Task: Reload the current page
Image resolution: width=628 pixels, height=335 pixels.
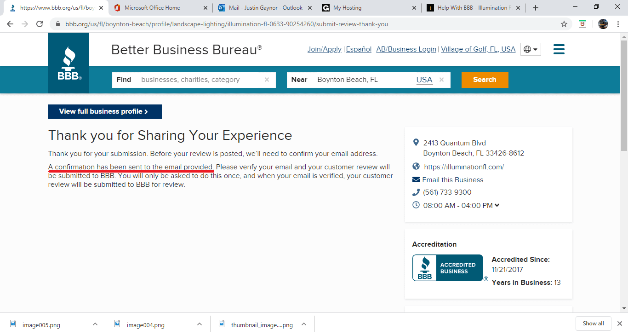Action: [x=40, y=24]
